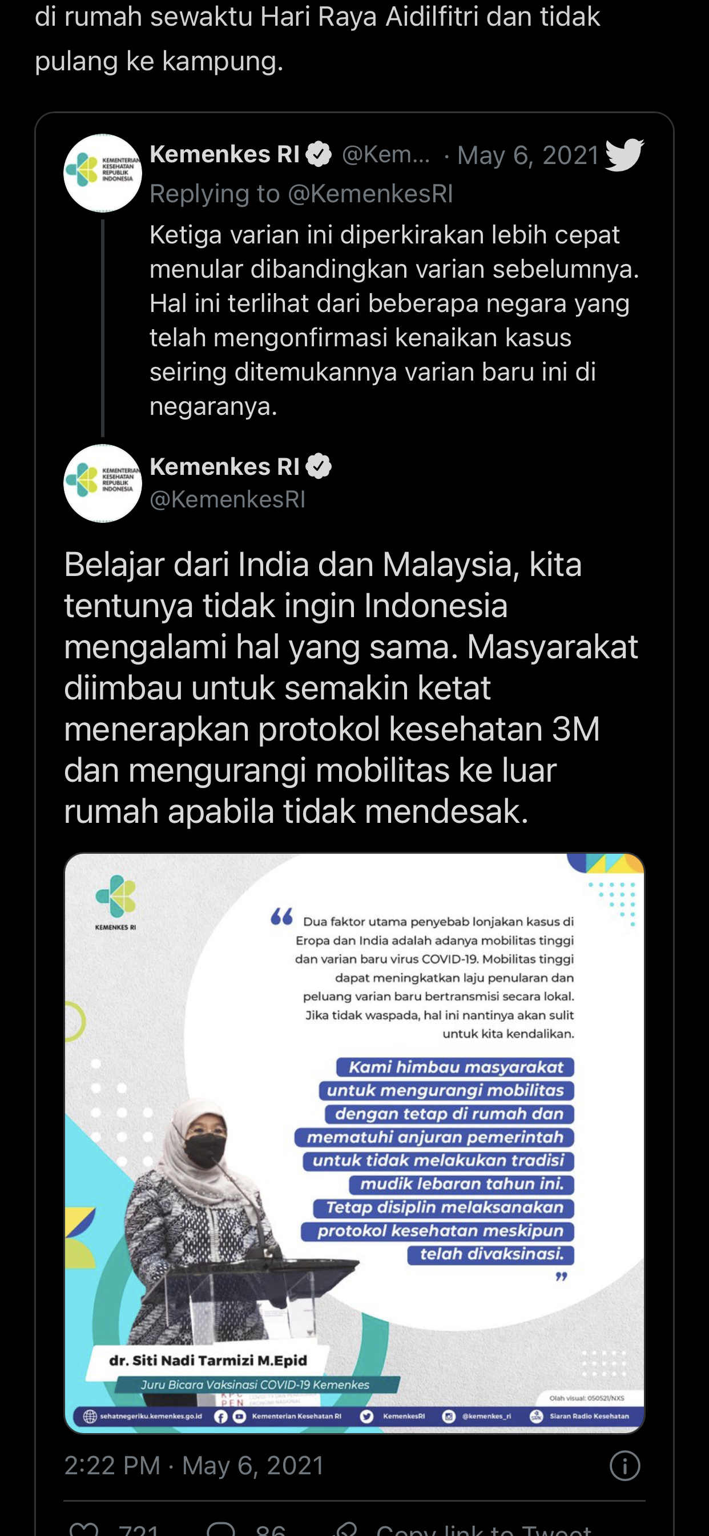This screenshot has width=709, height=1536.
Task: Open the May 6, 2021 reply date
Action: [x=528, y=155]
